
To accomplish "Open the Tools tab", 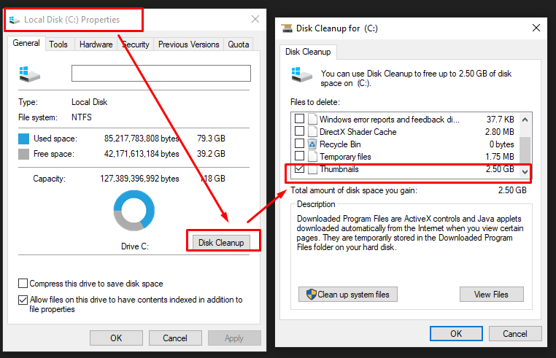I will tap(58, 44).
